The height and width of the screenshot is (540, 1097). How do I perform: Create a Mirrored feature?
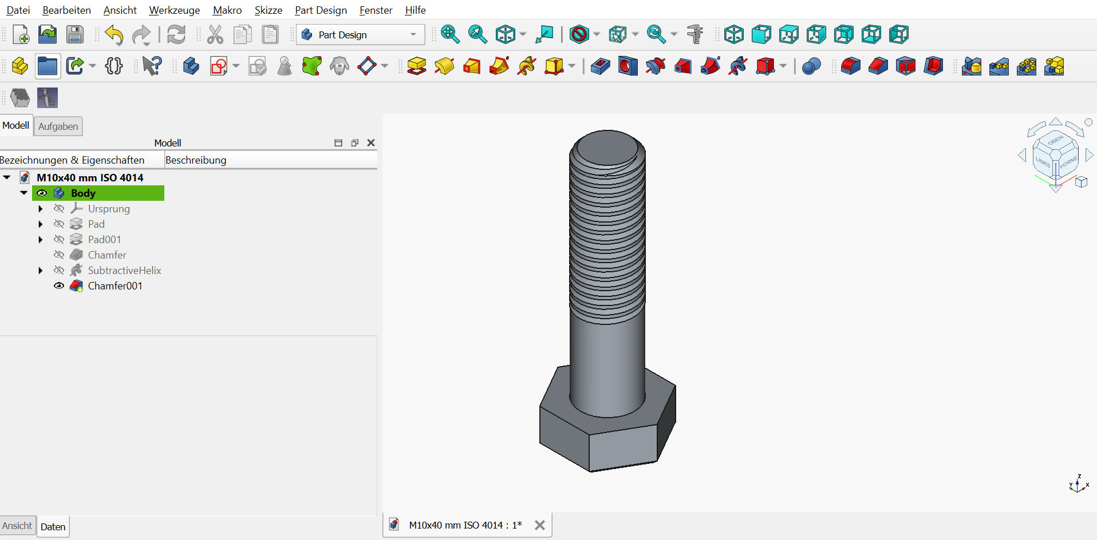click(x=972, y=66)
